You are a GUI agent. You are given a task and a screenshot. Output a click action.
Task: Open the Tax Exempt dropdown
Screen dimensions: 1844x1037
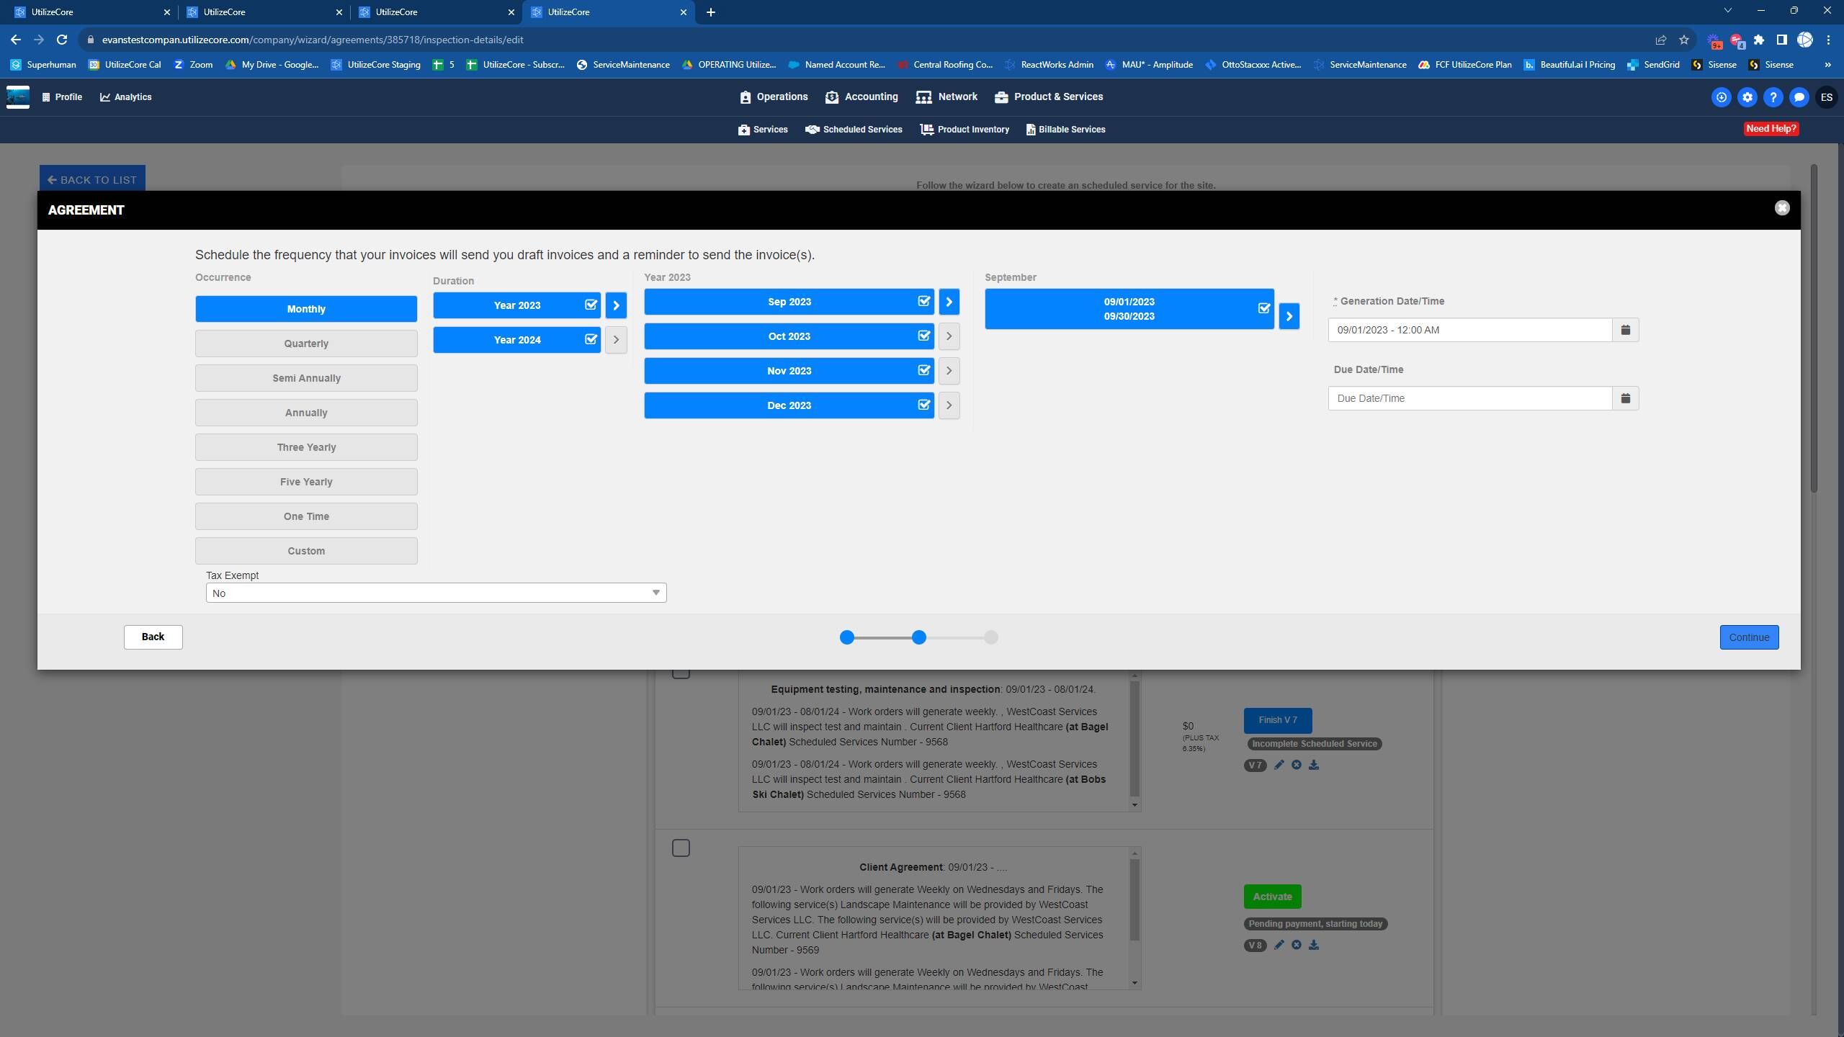click(x=436, y=593)
